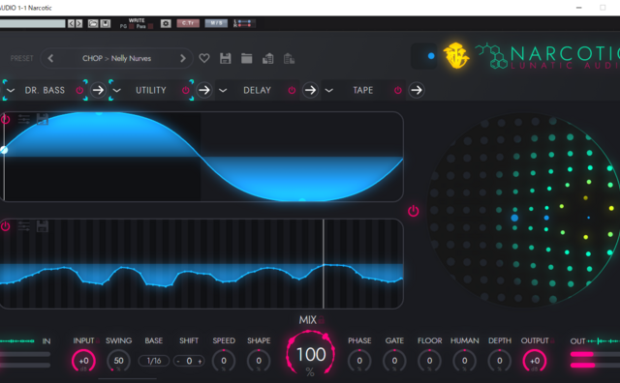Click the host save-preset disk icon
Screen dimensions: 620x383
106,23
